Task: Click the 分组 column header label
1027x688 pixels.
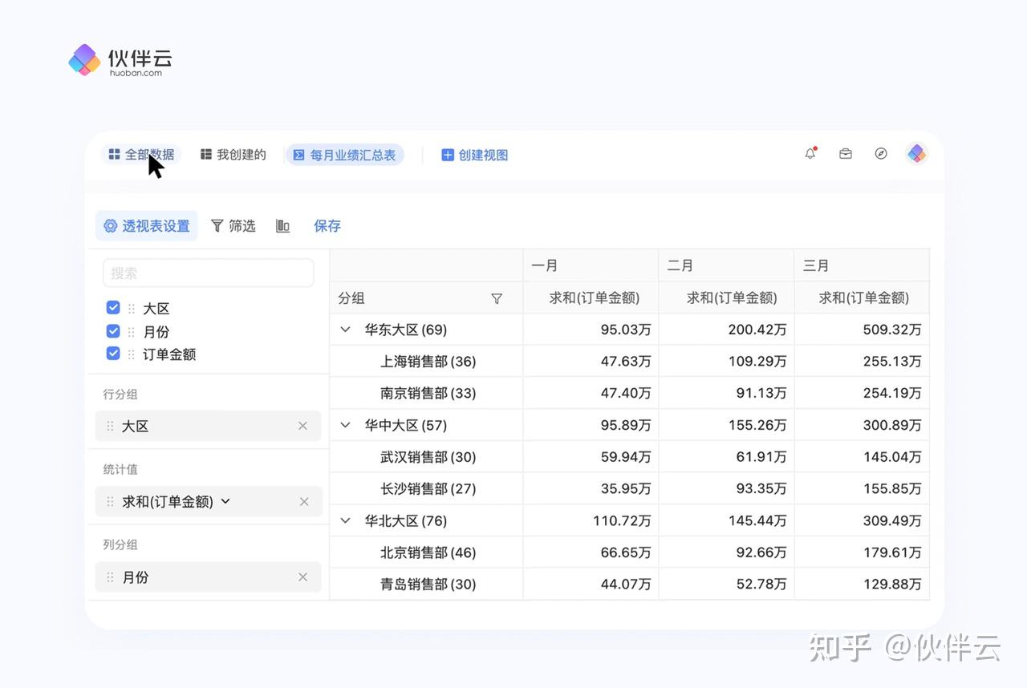Action: pyautogui.click(x=351, y=298)
